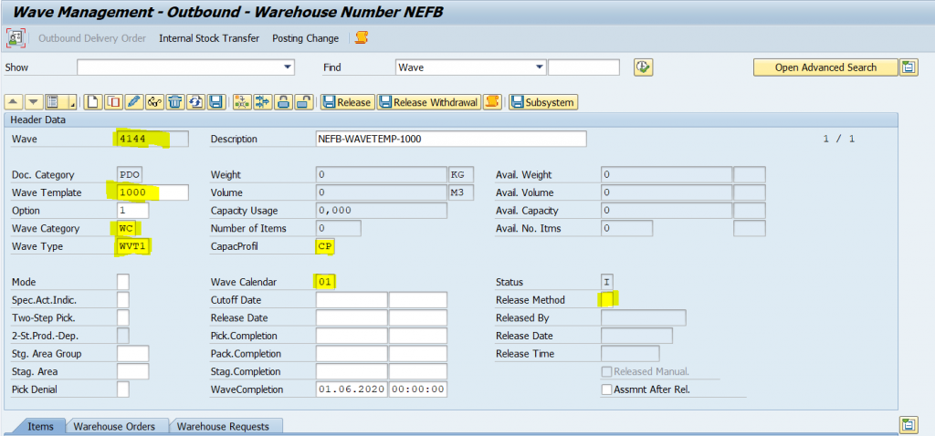
Task: Toggle the Two-Step Pick. box
Action: [x=123, y=317]
